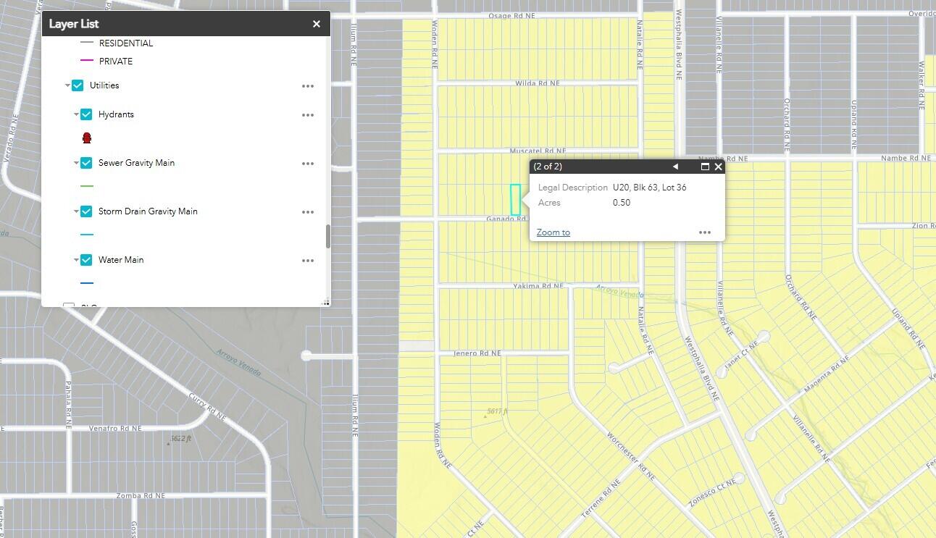936x538 pixels.
Task: Open popup actions ellipsis menu
Action: click(705, 232)
